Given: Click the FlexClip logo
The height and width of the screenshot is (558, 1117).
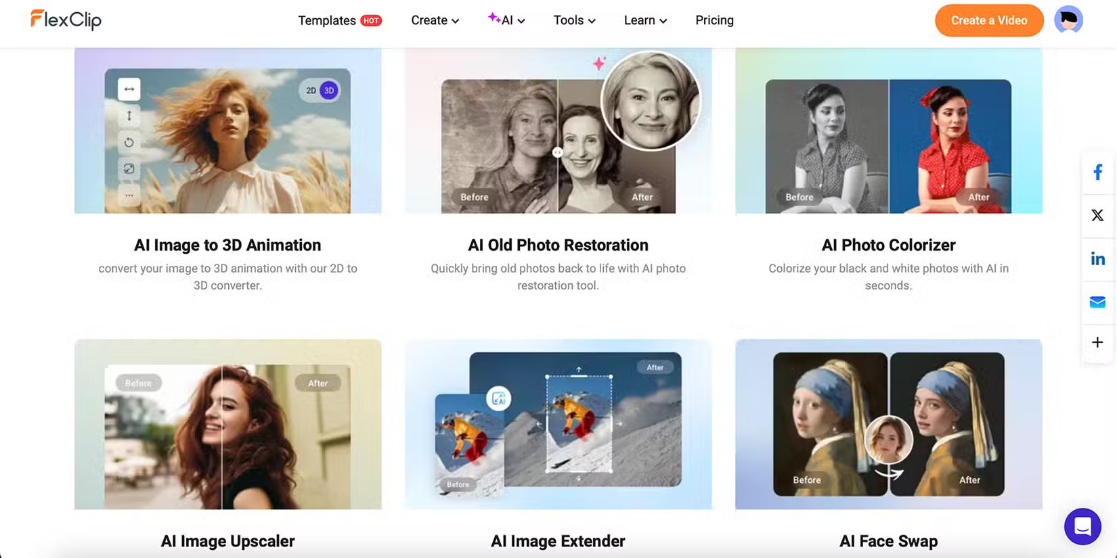Looking at the screenshot, I should [x=66, y=20].
